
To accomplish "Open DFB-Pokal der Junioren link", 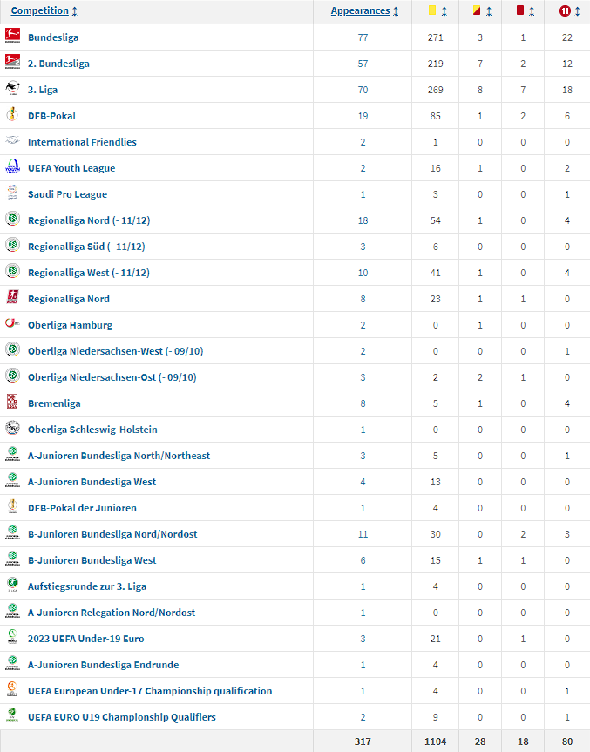I will pyautogui.click(x=82, y=508).
